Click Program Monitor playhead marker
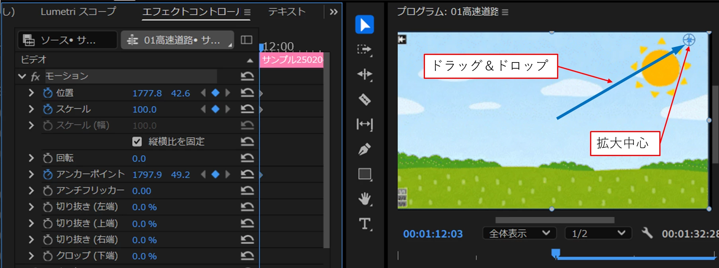Screen dimensions: 719x268 click(x=555, y=253)
